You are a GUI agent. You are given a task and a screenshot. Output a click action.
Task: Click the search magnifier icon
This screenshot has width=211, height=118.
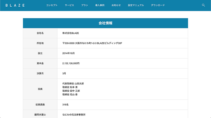click(x=203, y=5)
